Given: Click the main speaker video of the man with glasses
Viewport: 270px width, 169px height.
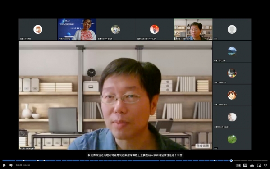Looking at the screenshot, I should coord(115,95).
